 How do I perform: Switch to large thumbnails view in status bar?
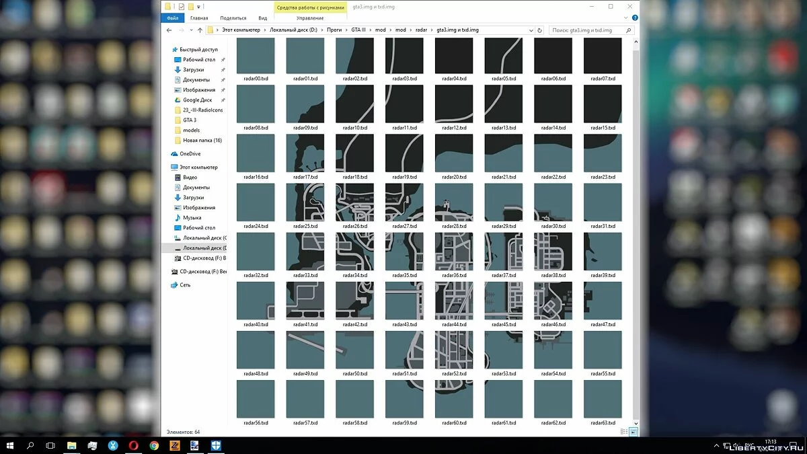point(633,432)
